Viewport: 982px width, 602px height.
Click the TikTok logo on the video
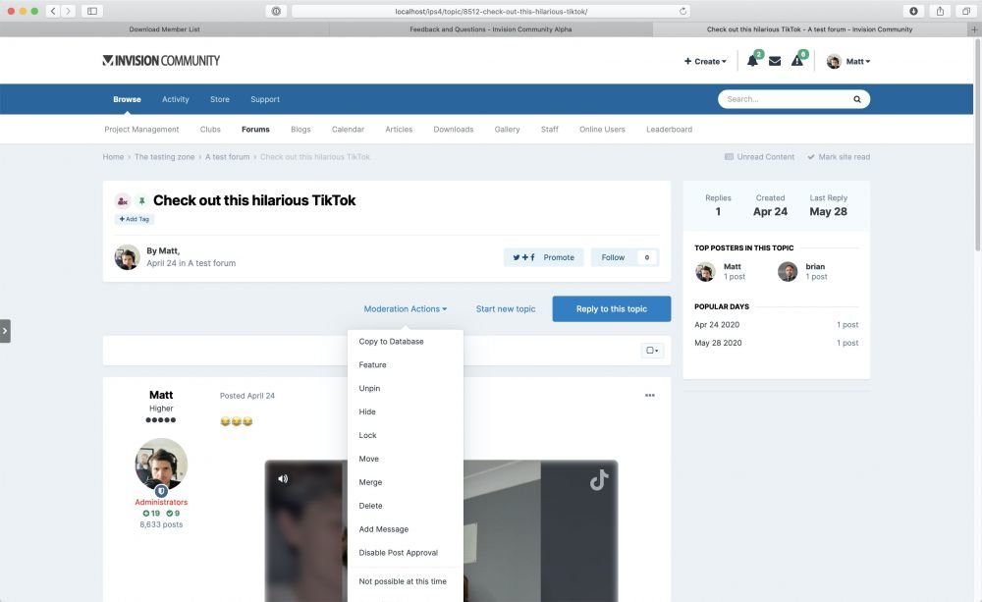(599, 480)
